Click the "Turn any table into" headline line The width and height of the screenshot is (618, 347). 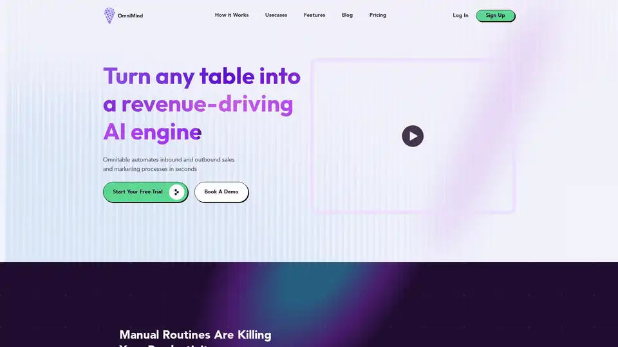[201, 76]
